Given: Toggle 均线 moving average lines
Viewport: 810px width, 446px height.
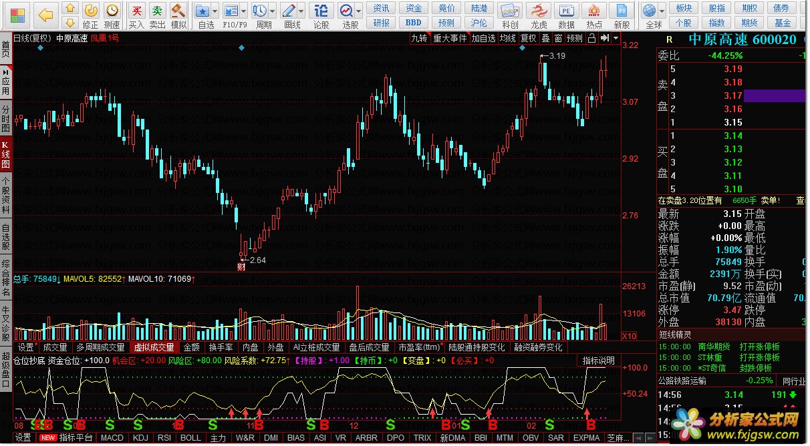Looking at the screenshot, I should (508, 38).
